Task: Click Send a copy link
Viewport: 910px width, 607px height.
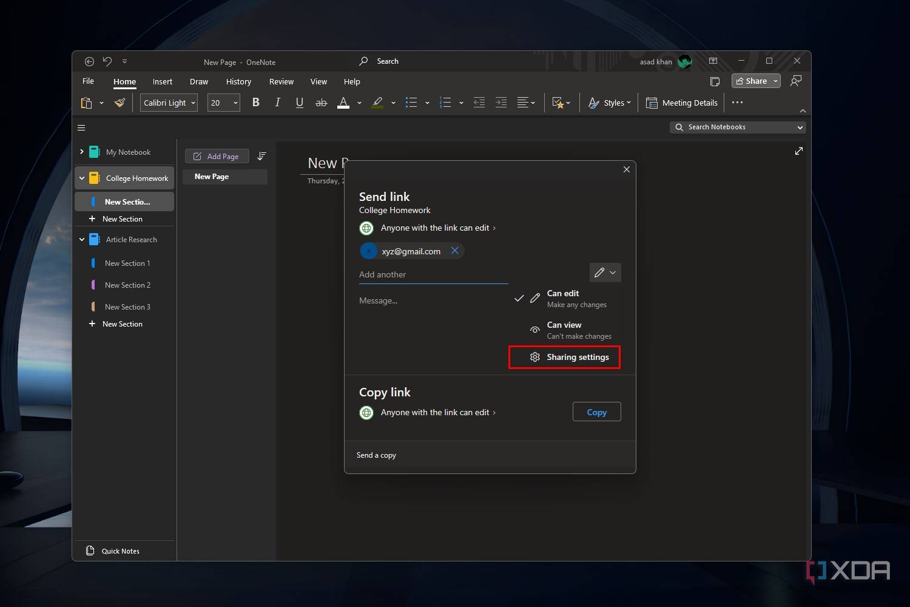Action: click(x=376, y=455)
